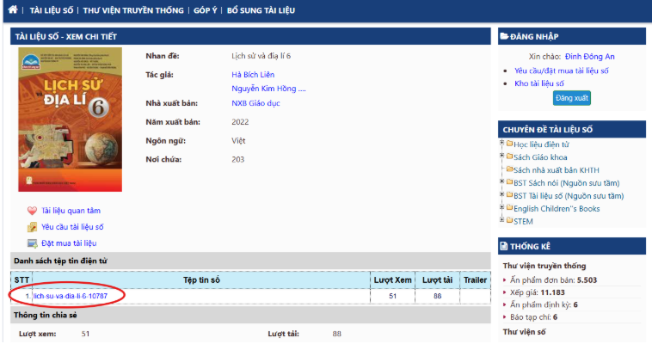Screen dimensions: 652x344
Task: Click the home icon in navigation bar
Action: coord(12,9)
